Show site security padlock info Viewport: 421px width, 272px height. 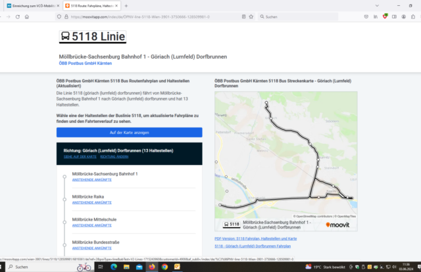coord(66,16)
